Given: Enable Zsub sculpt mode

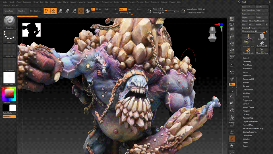Looking at the screenshot, I should (130, 9).
